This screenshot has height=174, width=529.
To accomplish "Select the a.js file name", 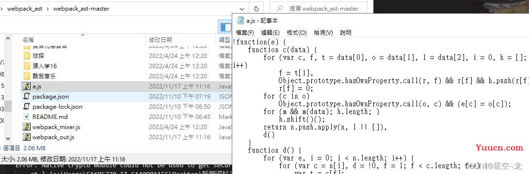I will (37, 87).
